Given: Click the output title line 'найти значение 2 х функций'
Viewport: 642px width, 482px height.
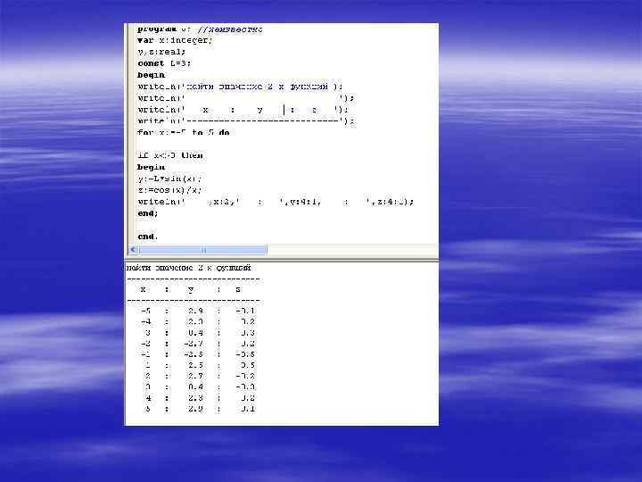Looking at the screenshot, I should coord(189,268).
